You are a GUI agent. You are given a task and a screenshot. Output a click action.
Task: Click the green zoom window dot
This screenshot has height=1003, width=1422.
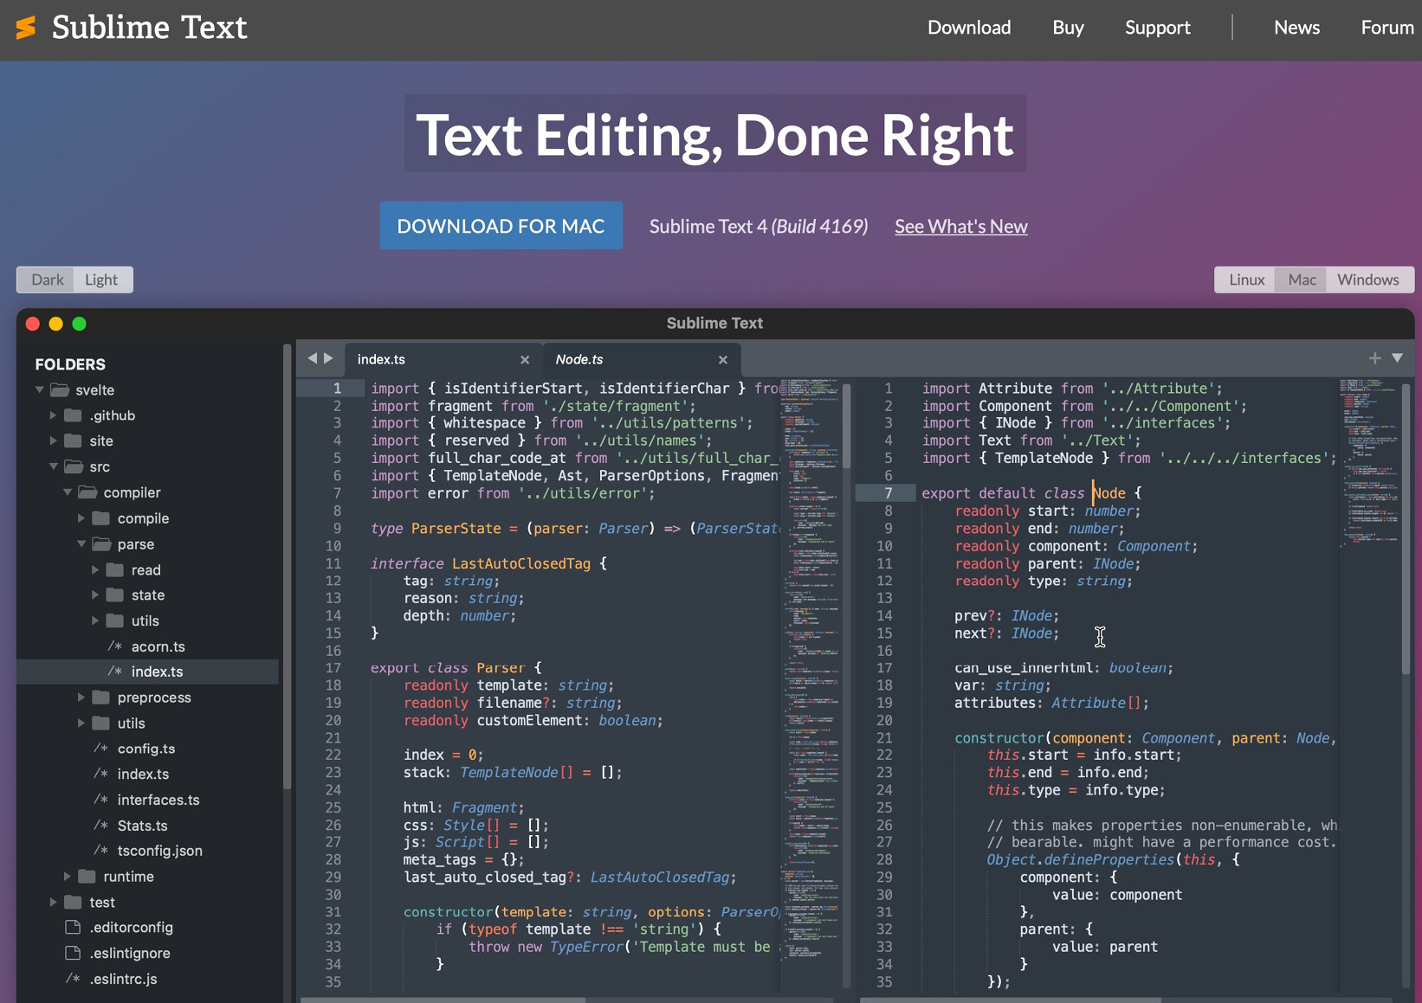point(80,324)
